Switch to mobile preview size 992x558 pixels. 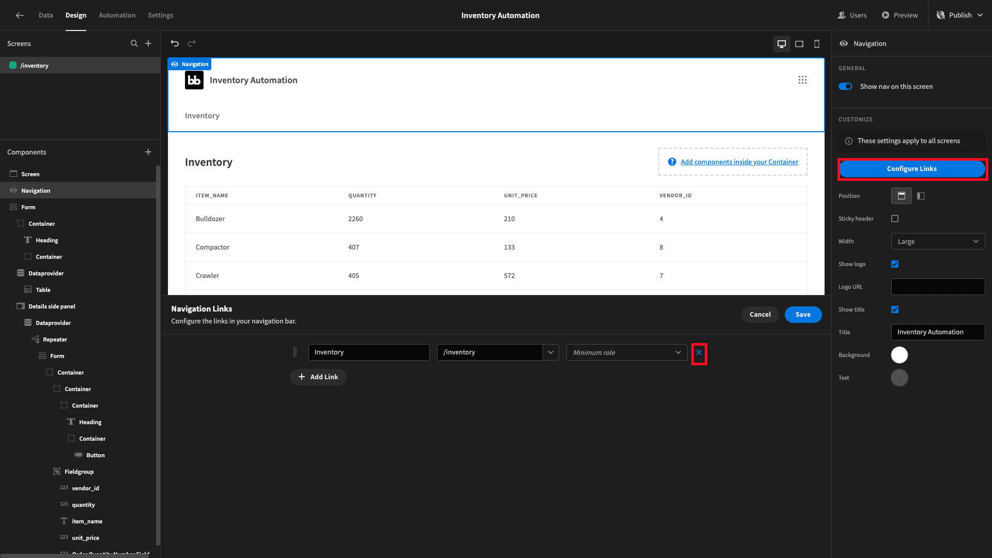point(817,44)
